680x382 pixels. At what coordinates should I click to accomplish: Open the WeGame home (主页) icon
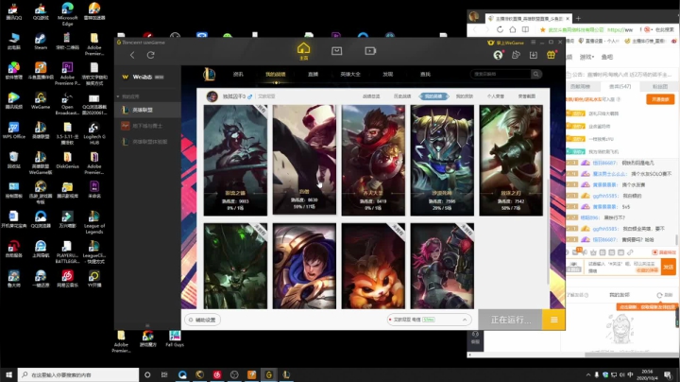tap(303, 51)
